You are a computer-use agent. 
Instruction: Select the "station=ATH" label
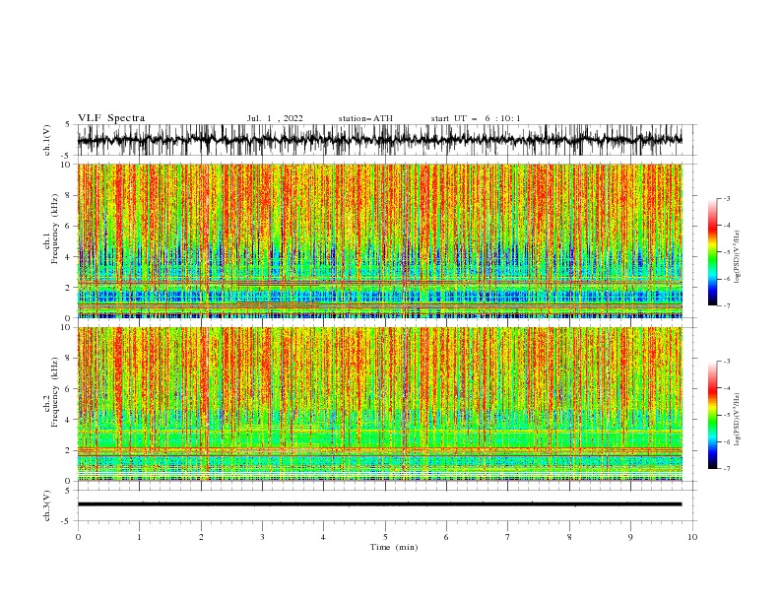click(x=365, y=118)
